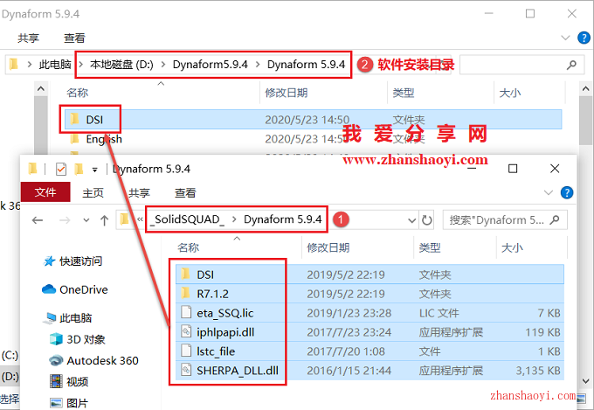Open recent locations dropdown arrow
Screen dimensions: 594x410
[86, 220]
